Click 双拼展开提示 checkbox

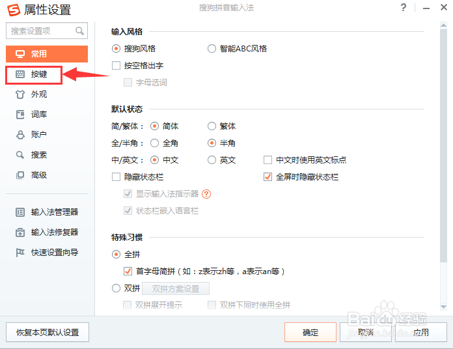point(127,305)
